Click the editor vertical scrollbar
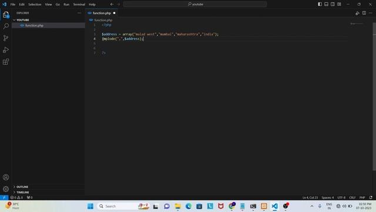The image size is (376, 212). (374, 96)
